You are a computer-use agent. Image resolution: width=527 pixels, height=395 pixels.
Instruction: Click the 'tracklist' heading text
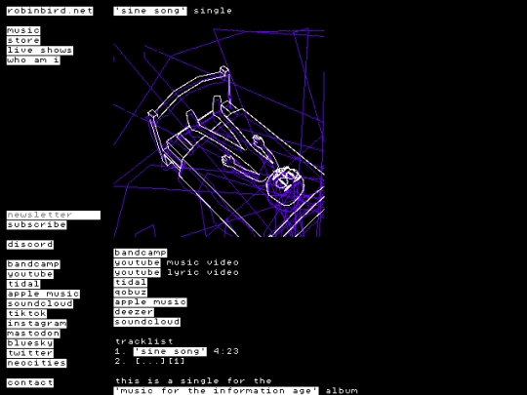[144, 341]
